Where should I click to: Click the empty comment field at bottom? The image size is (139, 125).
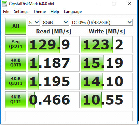click(69, 116)
